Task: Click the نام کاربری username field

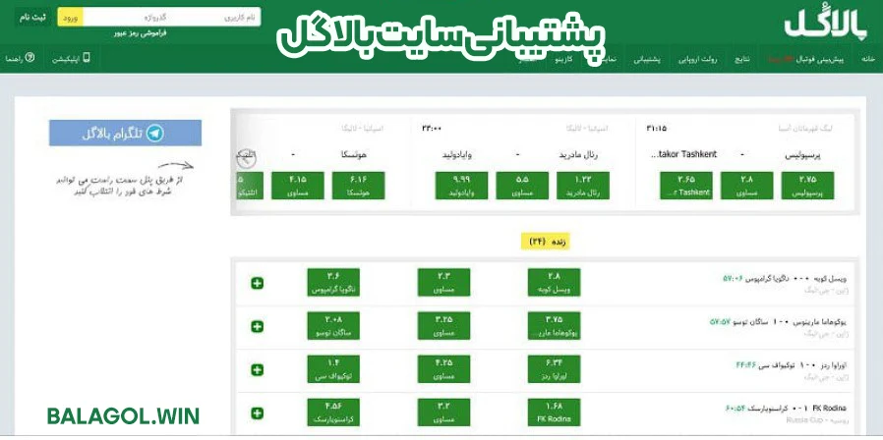Action: [x=215, y=18]
